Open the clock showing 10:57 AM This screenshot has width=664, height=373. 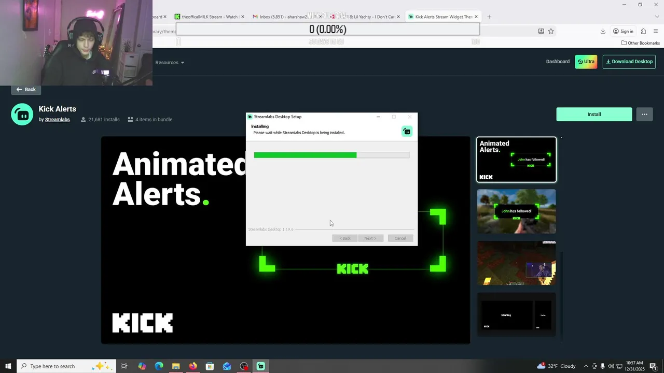tap(634, 366)
